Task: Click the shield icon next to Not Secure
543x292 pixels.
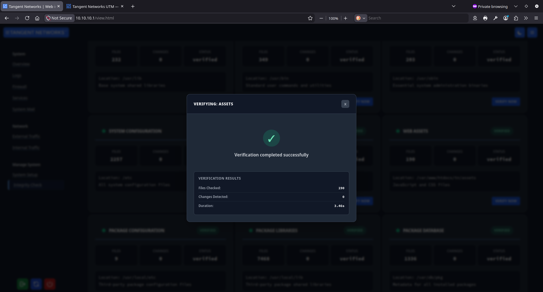Action: [49, 18]
